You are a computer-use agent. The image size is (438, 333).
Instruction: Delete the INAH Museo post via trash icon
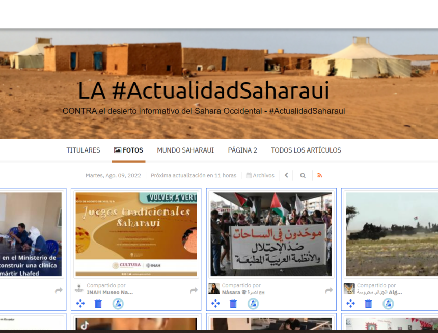pyautogui.click(x=97, y=304)
